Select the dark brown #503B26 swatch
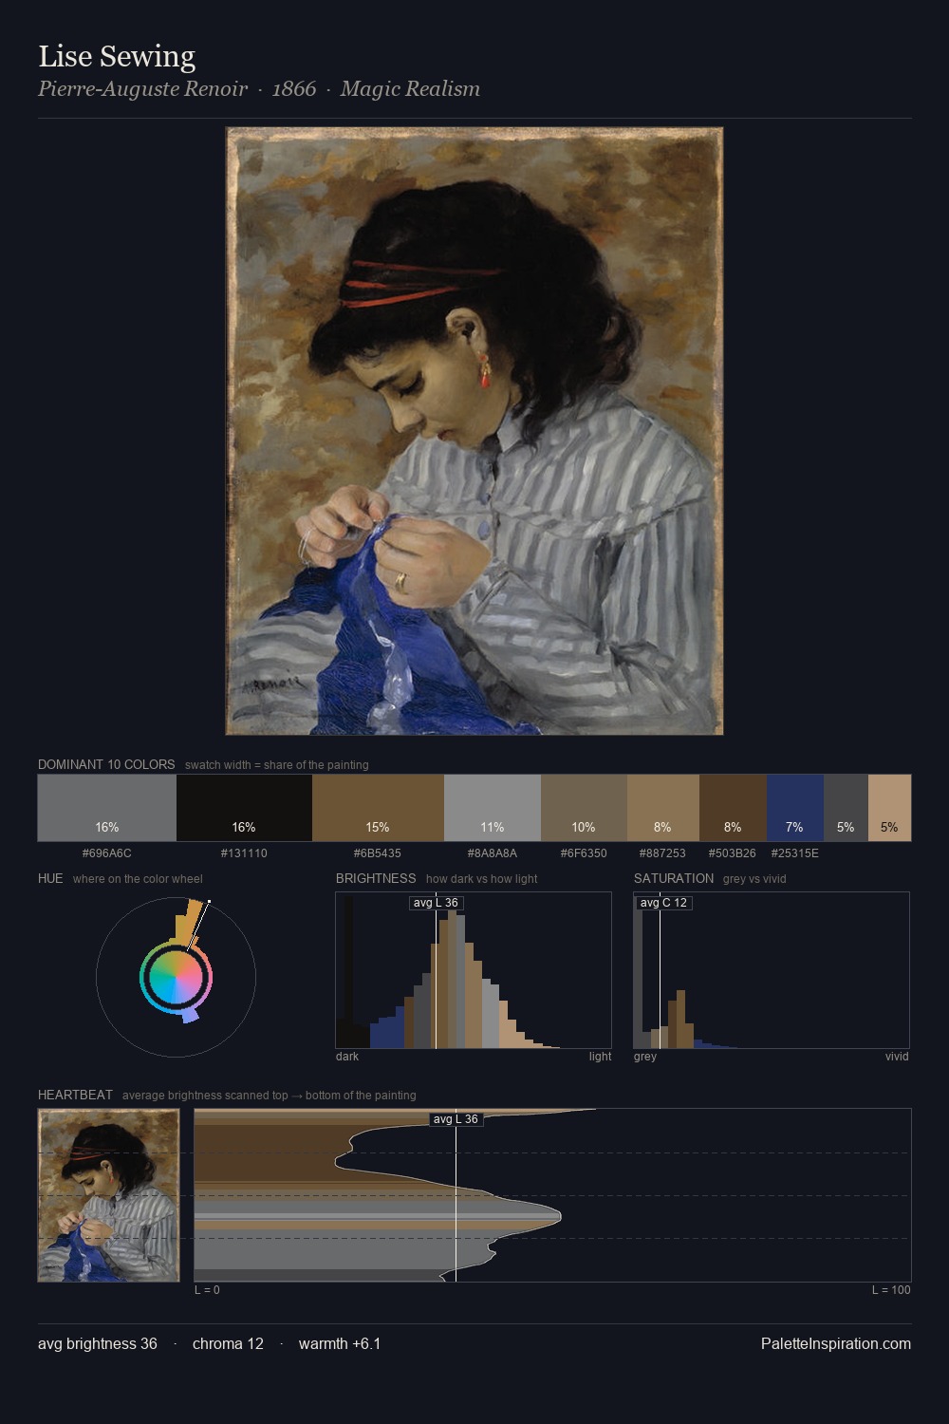The height and width of the screenshot is (1424, 949). click(x=733, y=808)
